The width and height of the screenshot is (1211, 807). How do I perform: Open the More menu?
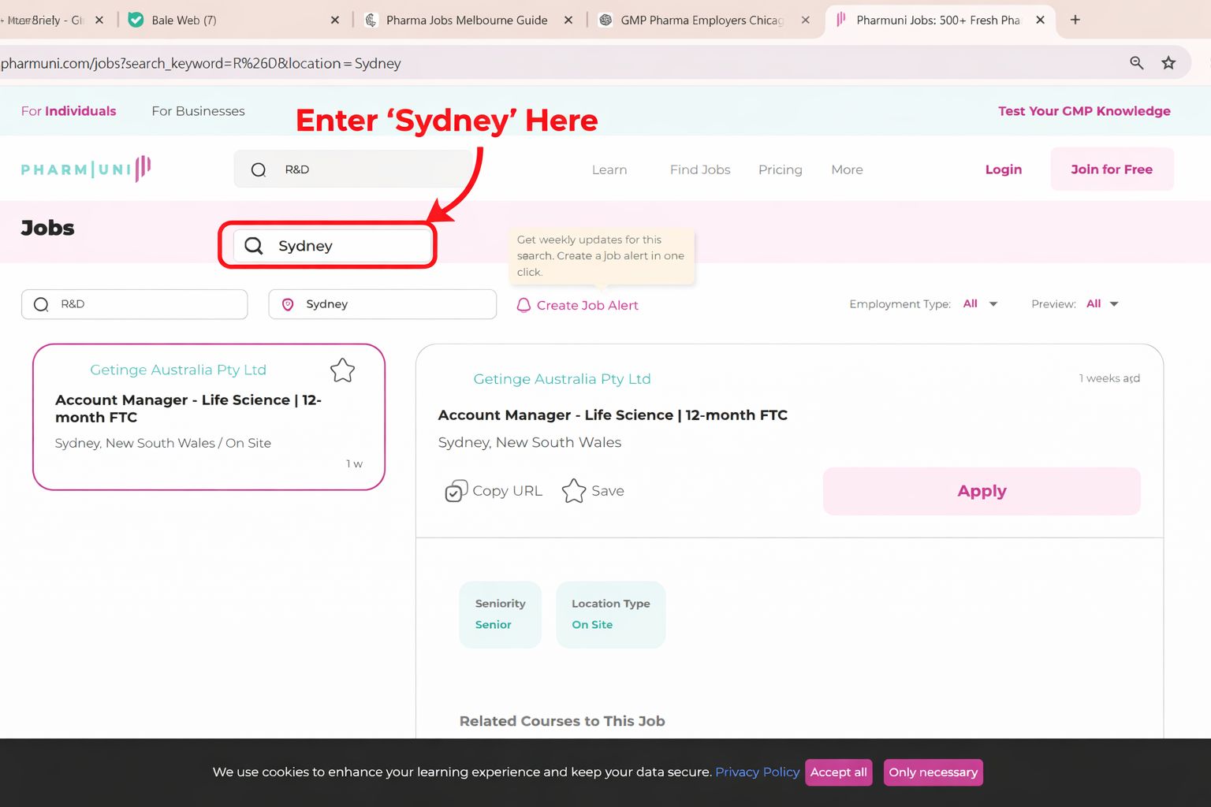coord(847,169)
